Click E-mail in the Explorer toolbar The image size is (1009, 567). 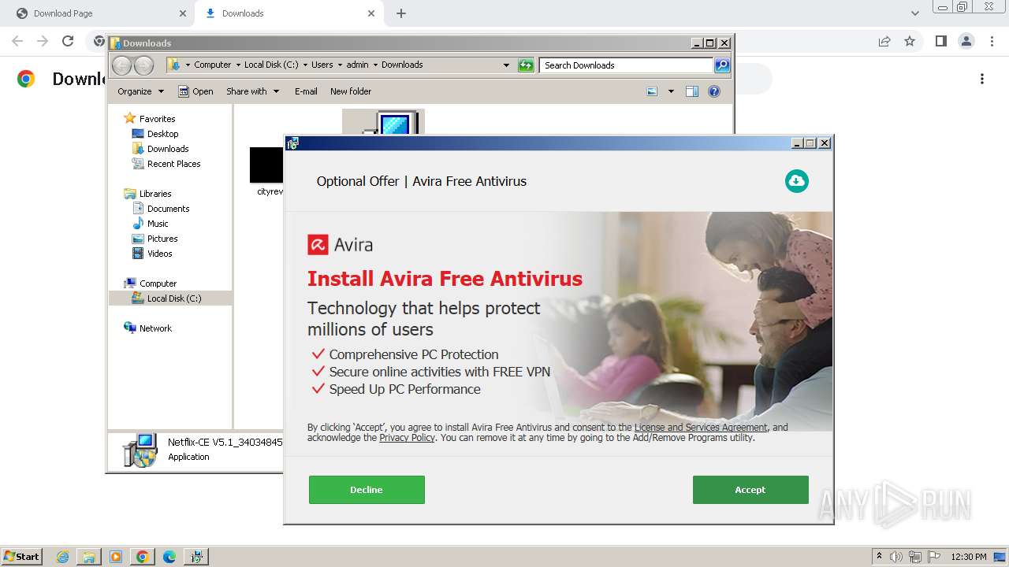(306, 91)
